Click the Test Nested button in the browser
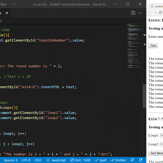Viewport: 163px width, 163px height. (x=156, y=153)
